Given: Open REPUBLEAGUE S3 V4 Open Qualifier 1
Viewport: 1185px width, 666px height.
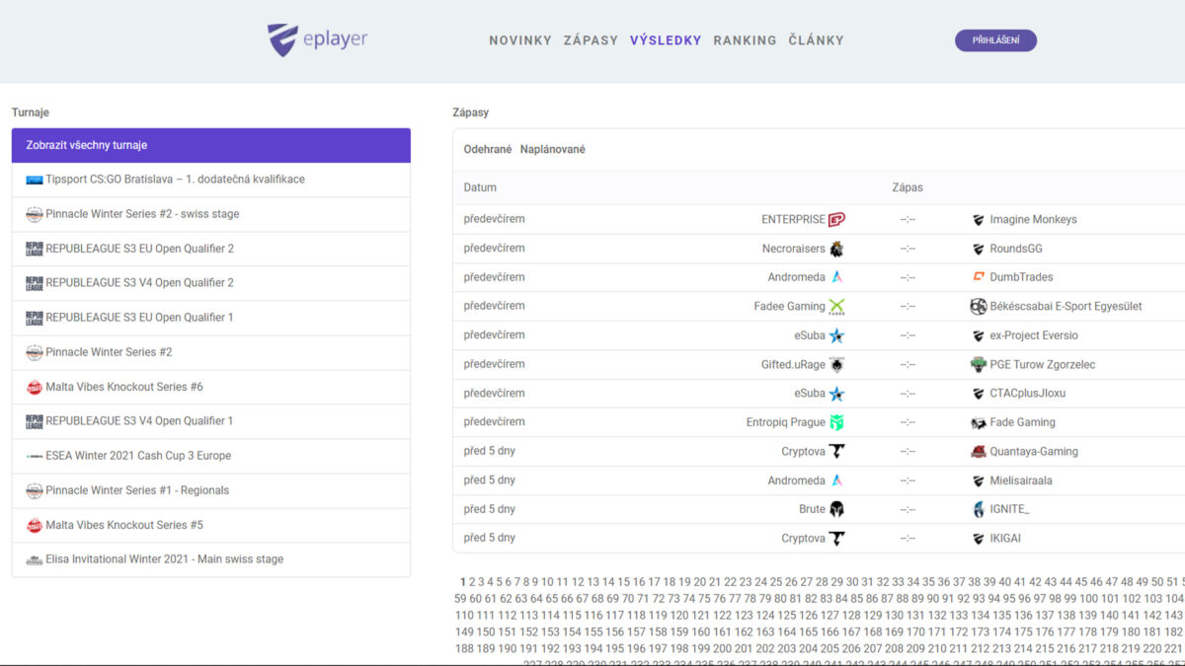Looking at the screenshot, I should (x=211, y=421).
